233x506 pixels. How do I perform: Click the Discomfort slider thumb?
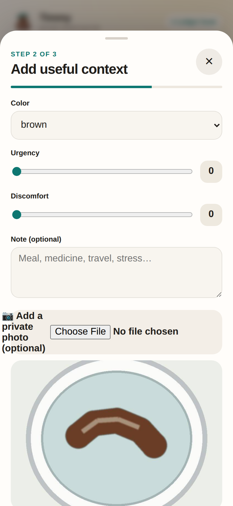pos(17,215)
